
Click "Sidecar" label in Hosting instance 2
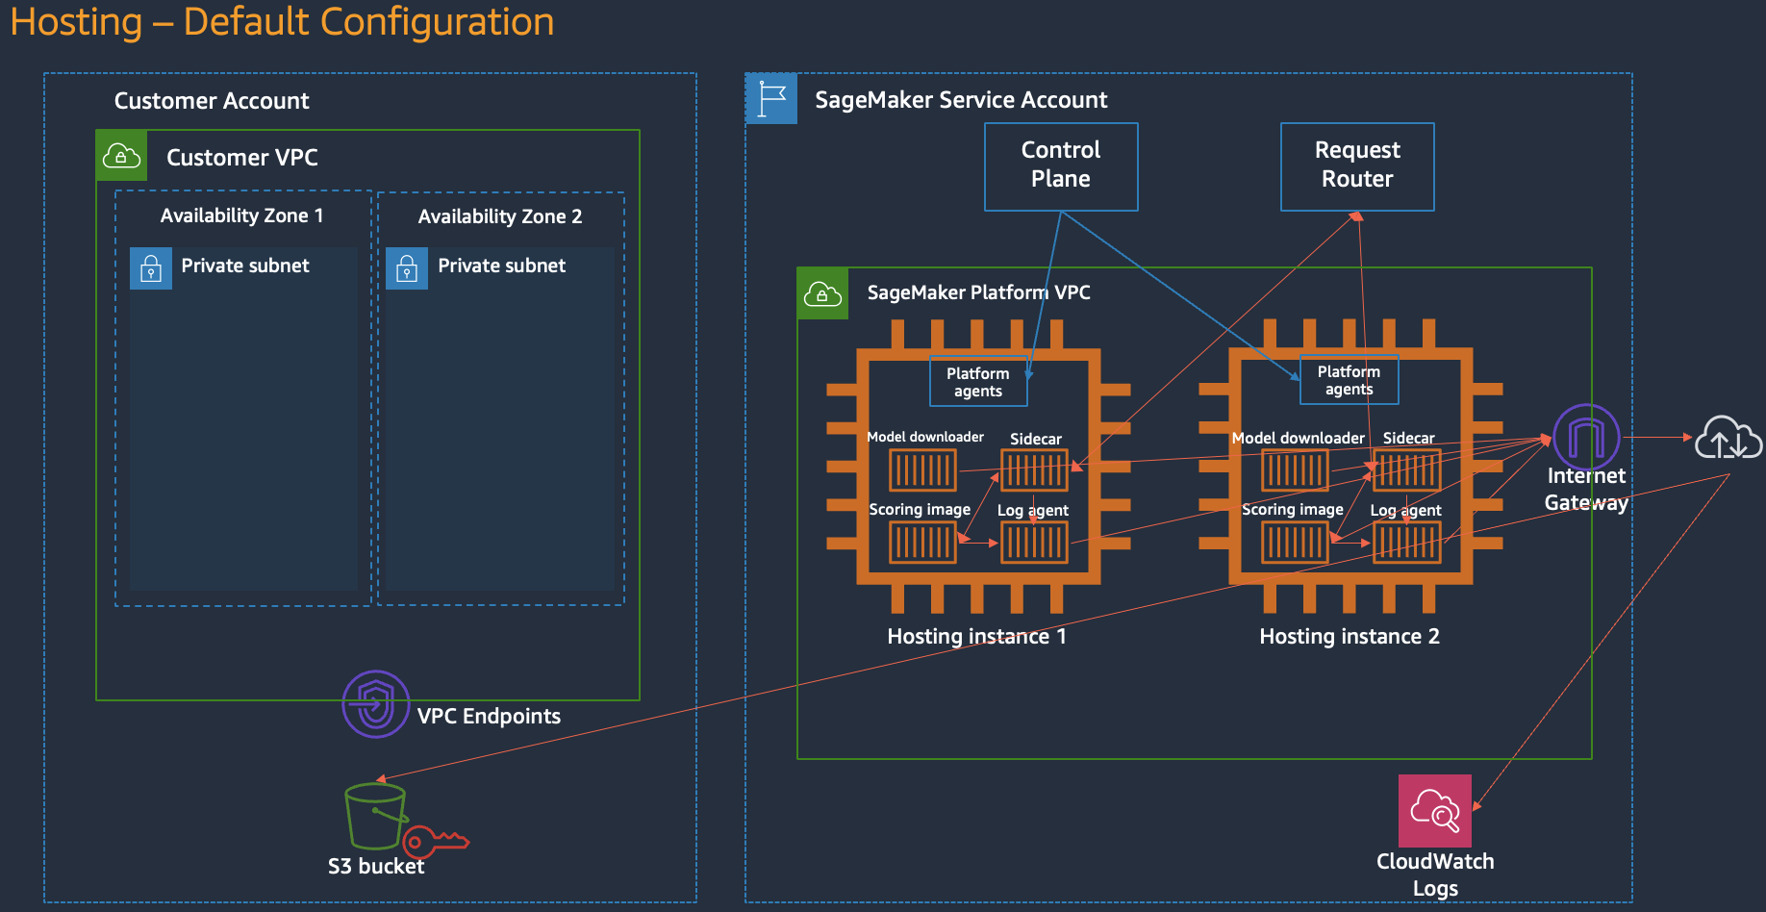pyautogui.click(x=1409, y=438)
